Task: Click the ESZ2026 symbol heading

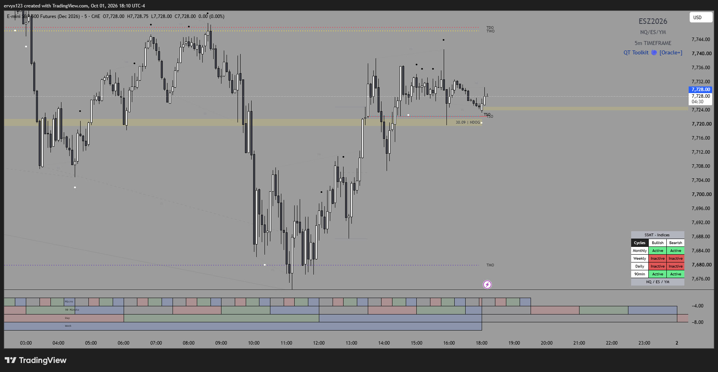Action: click(x=653, y=21)
